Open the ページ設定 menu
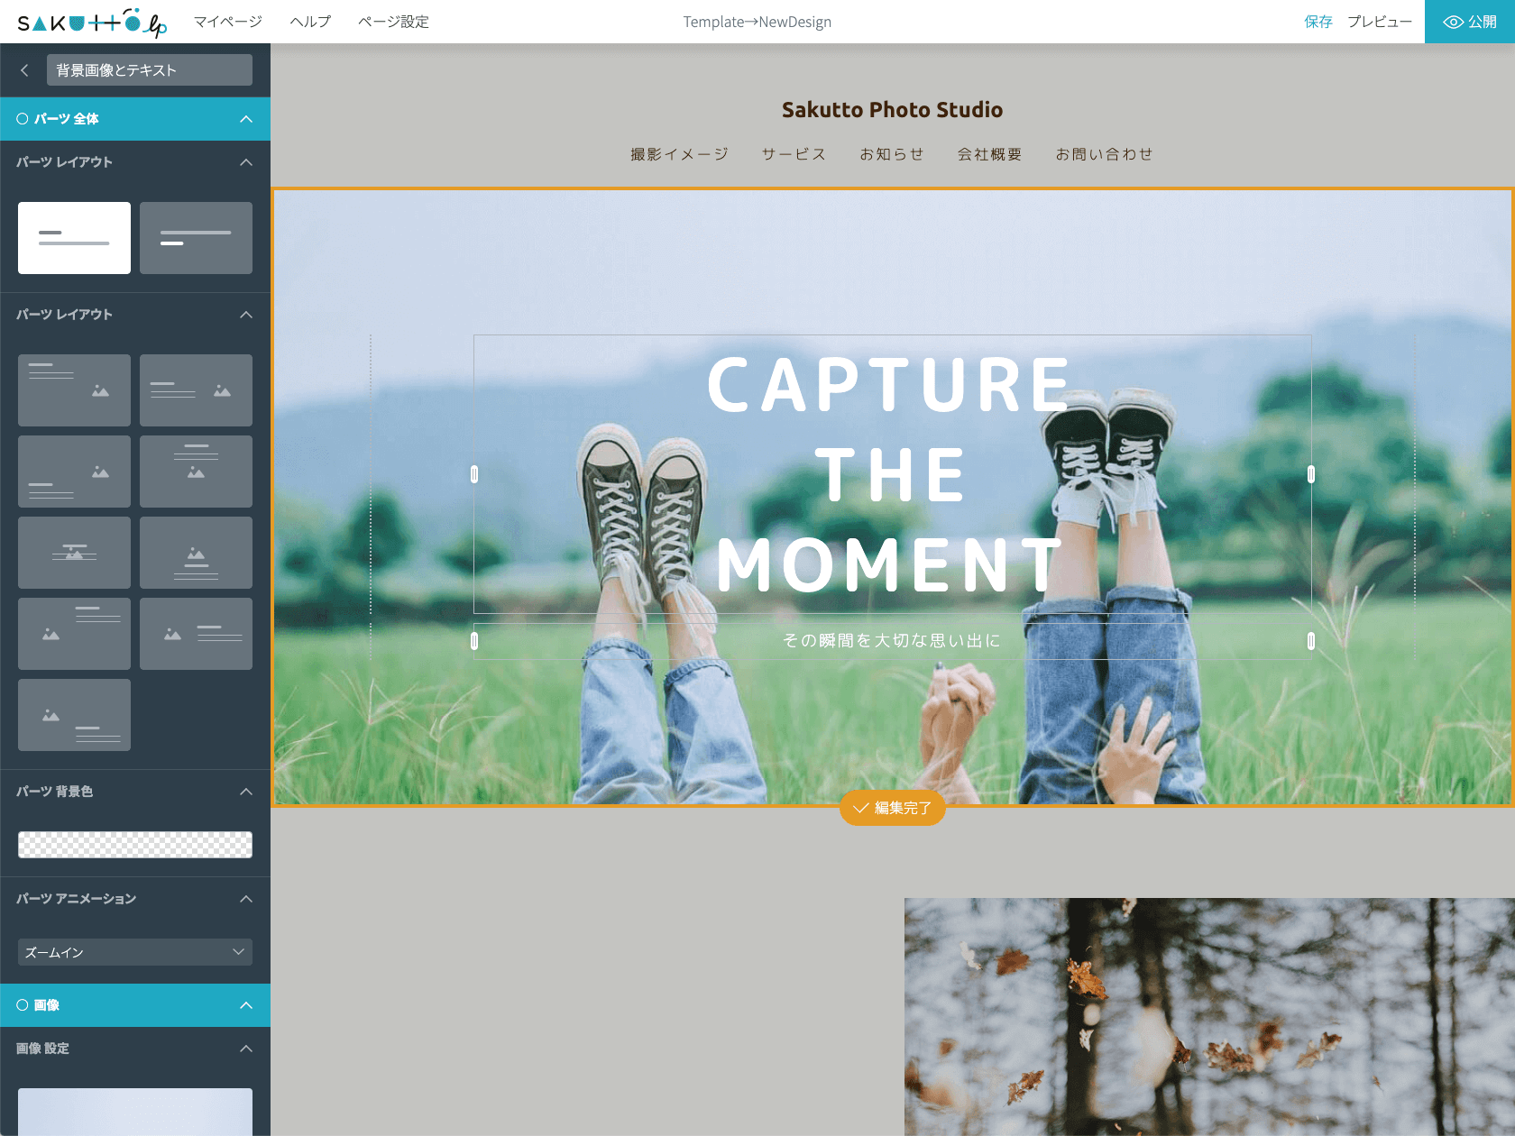The height and width of the screenshot is (1136, 1515). pyautogui.click(x=393, y=22)
